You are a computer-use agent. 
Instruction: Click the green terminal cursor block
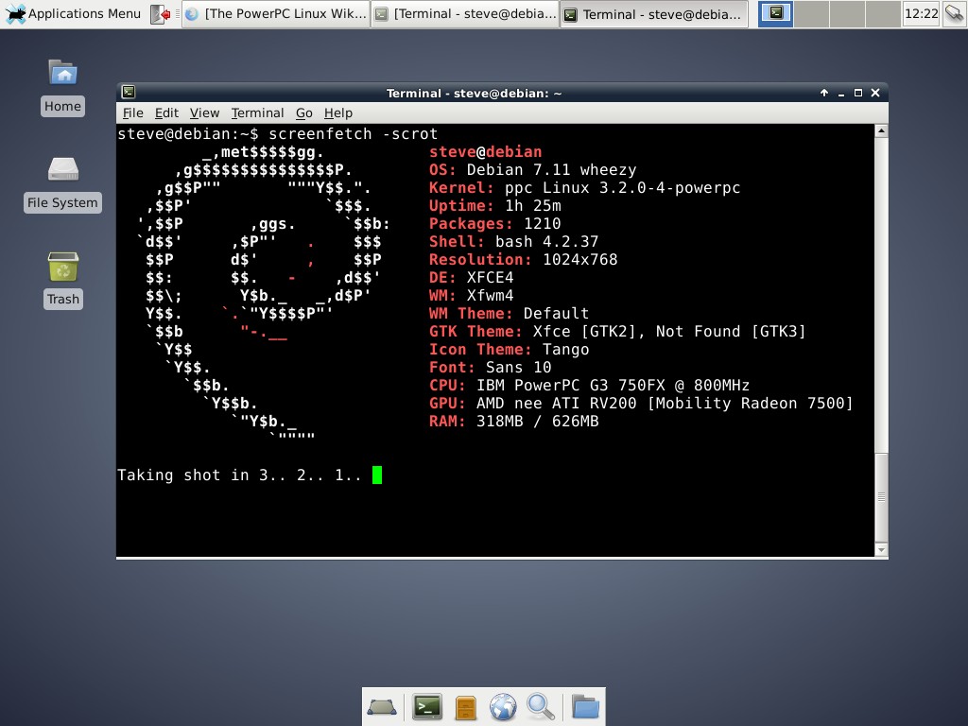point(377,475)
